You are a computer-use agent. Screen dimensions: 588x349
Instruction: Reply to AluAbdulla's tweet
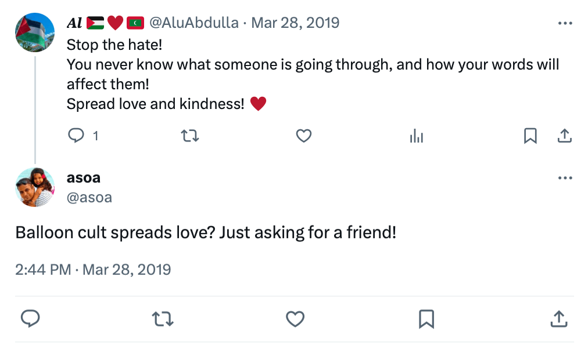pos(77,136)
